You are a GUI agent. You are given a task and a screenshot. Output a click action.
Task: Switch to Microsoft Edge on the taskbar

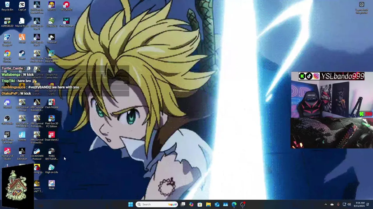click(234, 204)
